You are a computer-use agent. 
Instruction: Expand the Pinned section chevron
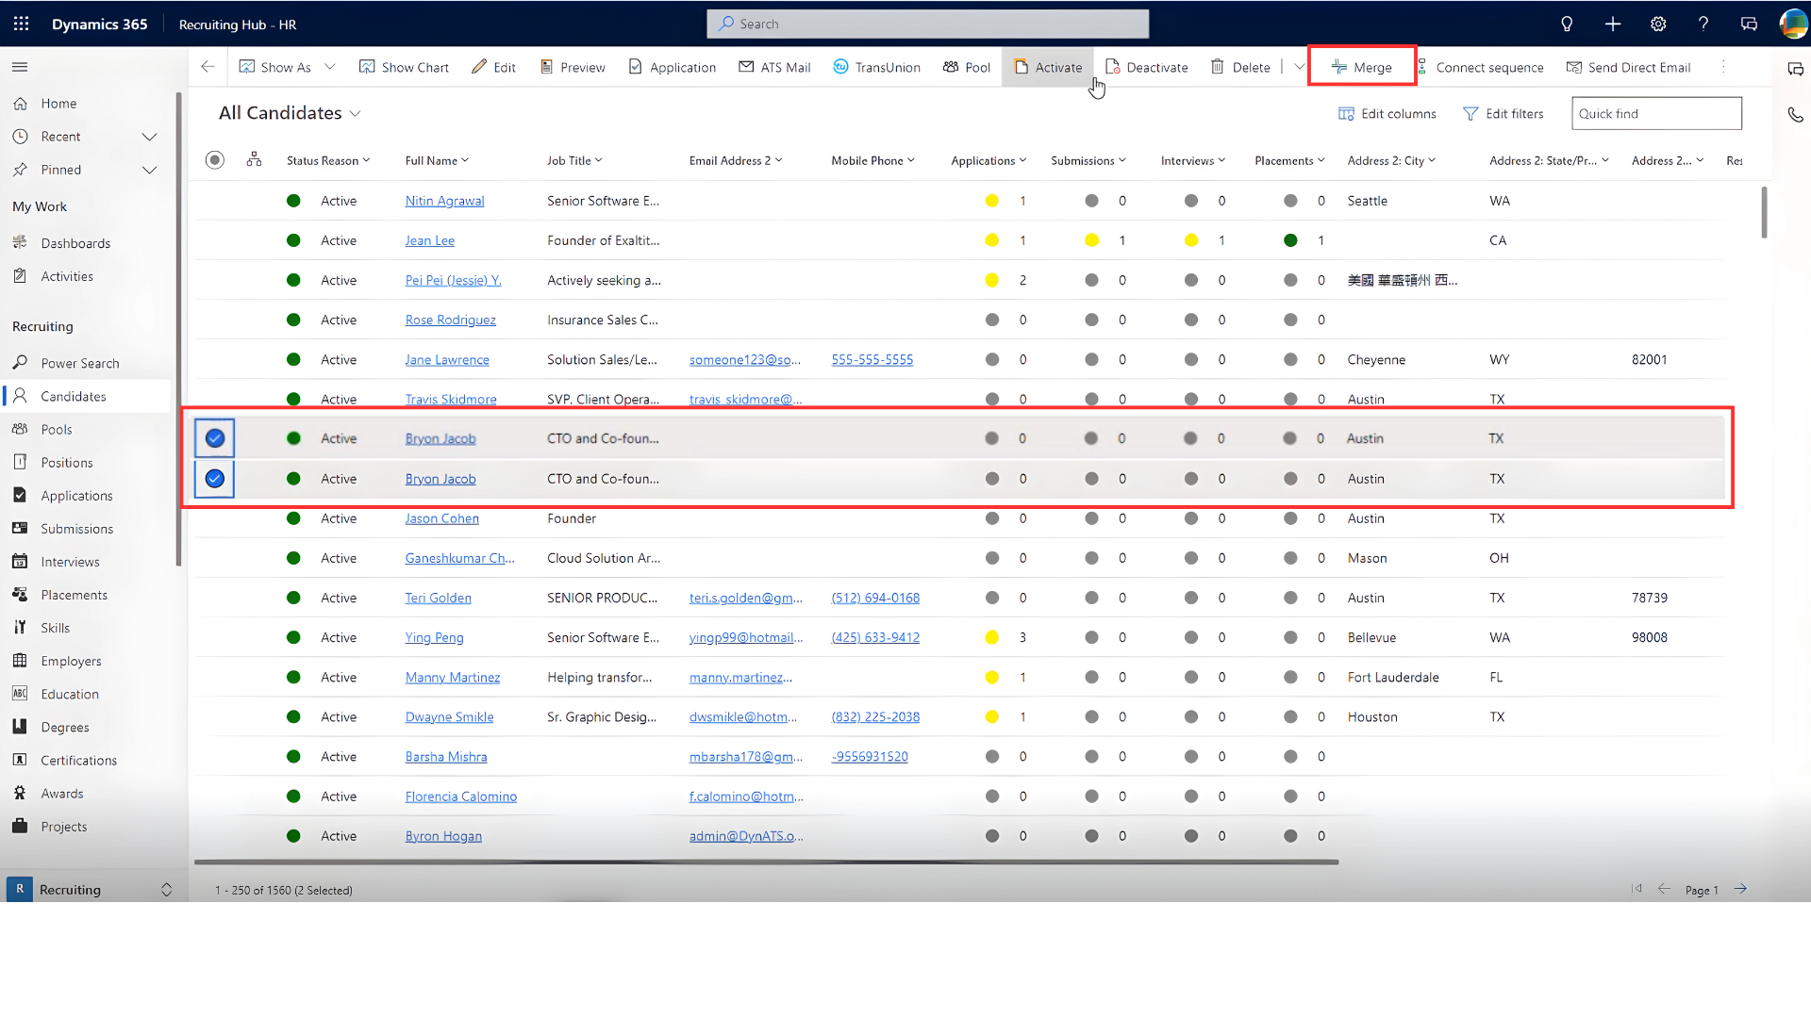149,170
